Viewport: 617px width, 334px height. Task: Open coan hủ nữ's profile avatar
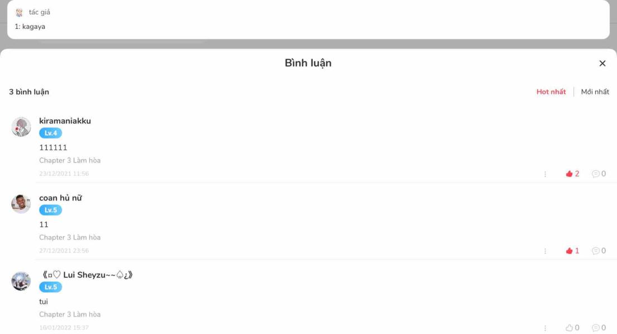coord(21,204)
